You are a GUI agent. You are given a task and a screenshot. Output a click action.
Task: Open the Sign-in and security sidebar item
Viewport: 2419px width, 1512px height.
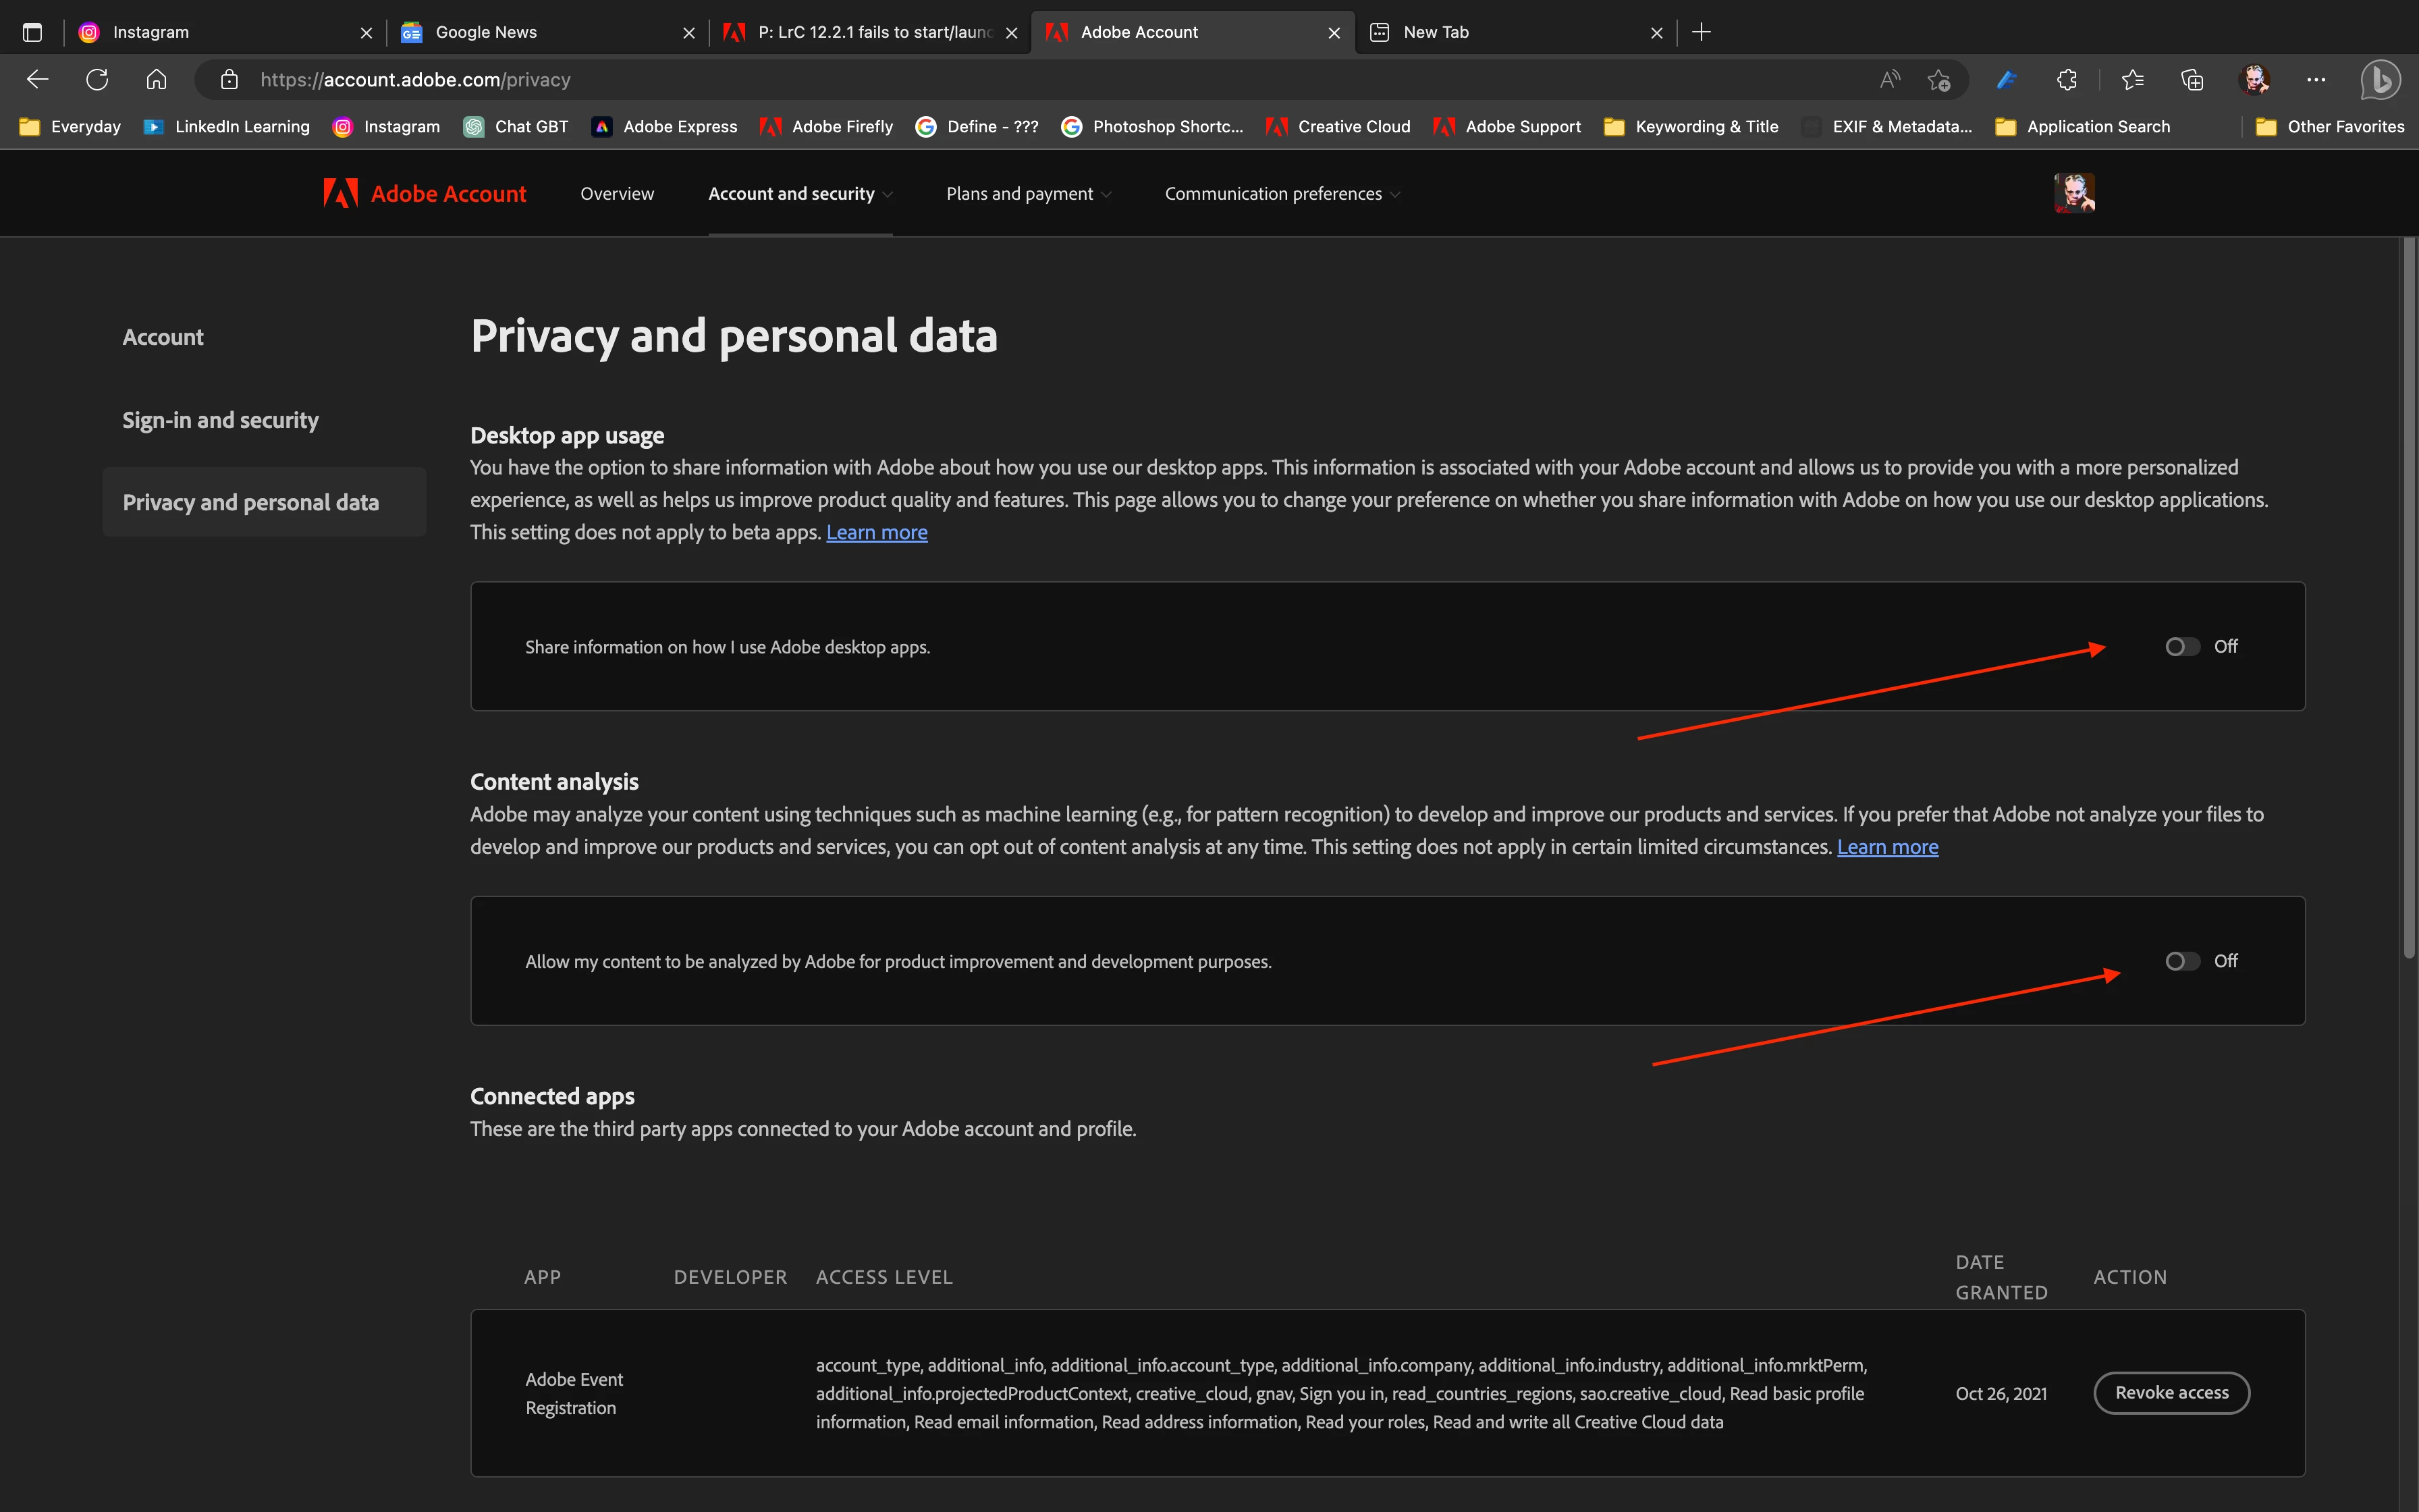220,420
